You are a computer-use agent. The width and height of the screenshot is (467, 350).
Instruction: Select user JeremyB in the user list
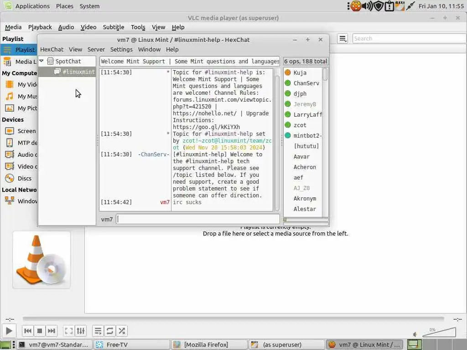(305, 104)
